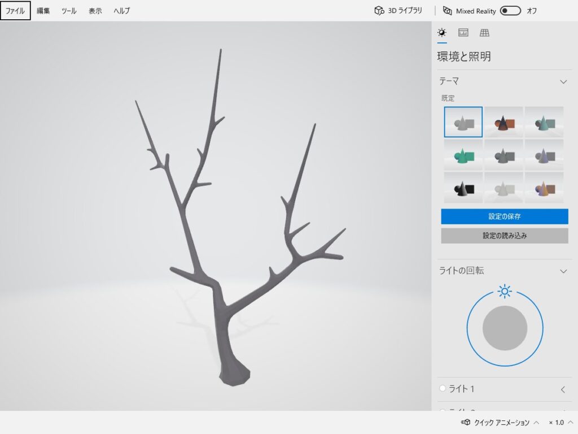Click the 設定の保存 button
This screenshot has width=578, height=434.
coord(505,216)
